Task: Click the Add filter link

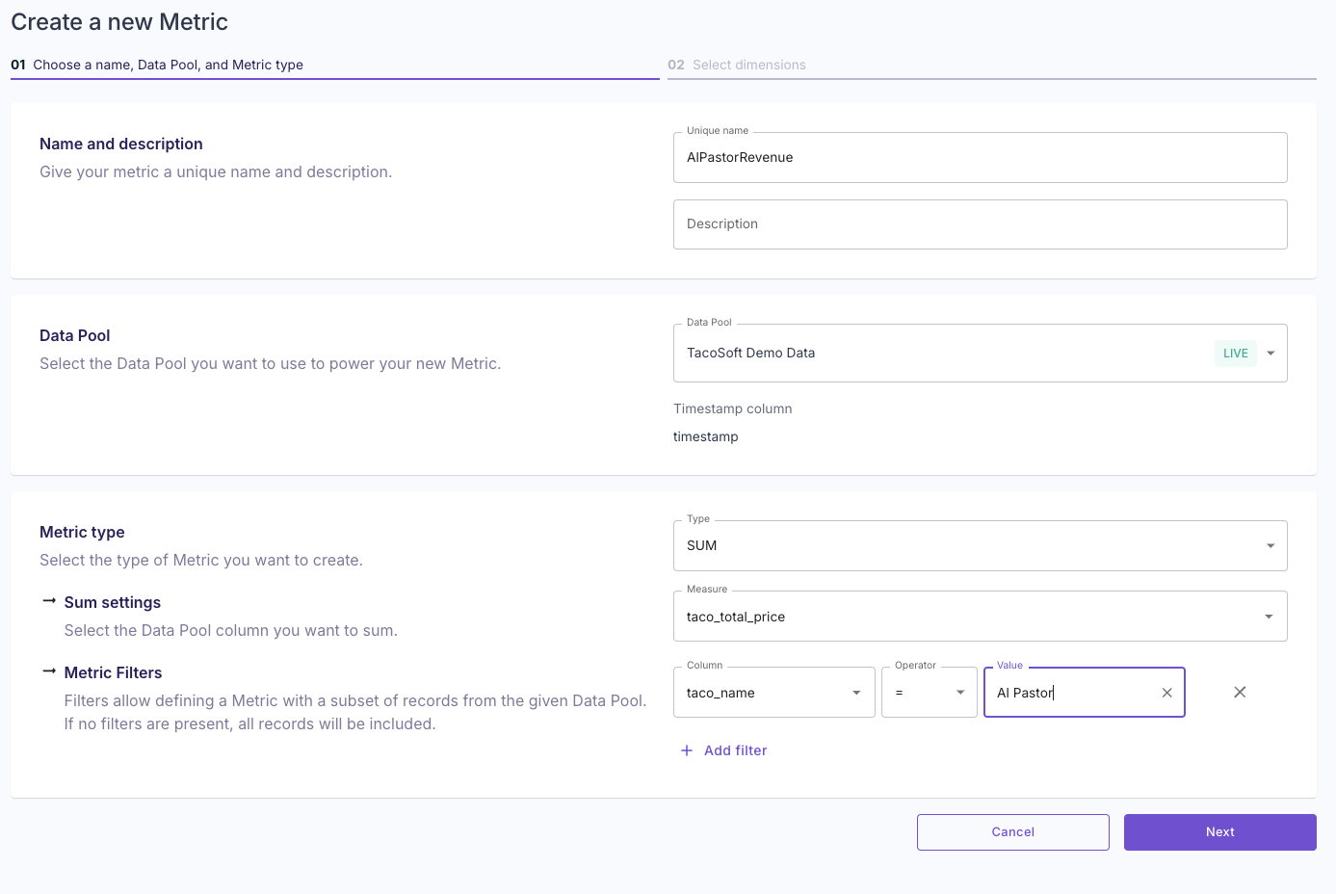Action: [x=733, y=749]
